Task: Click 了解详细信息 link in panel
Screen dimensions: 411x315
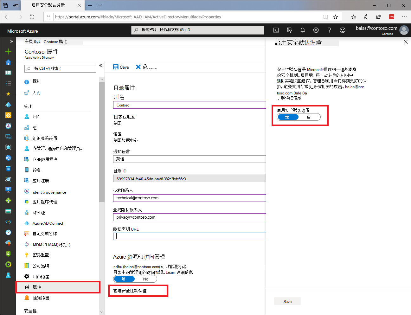Action: pyautogui.click(x=289, y=98)
